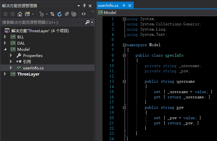Click System.Text on line 4
Screen dimensions: 217x141
[x=153, y=35]
